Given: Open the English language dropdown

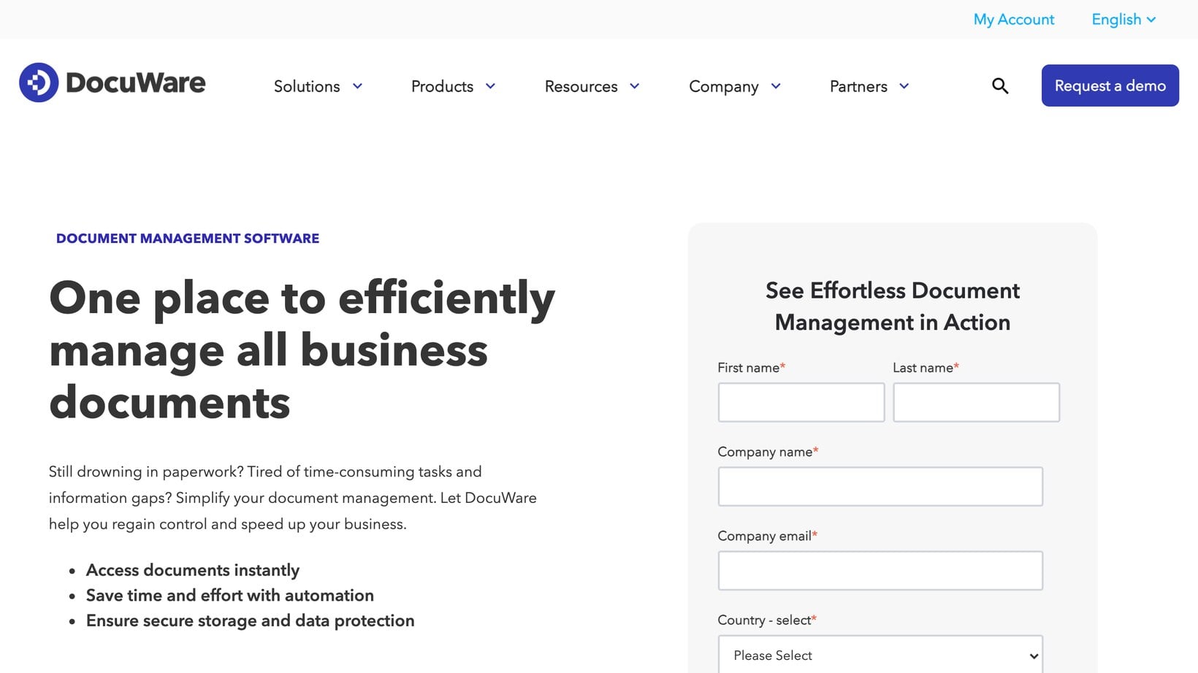Looking at the screenshot, I should pyautogui.click(x=1123, y=20).
